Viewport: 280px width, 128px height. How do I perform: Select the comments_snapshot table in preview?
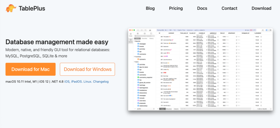[145, 77]
